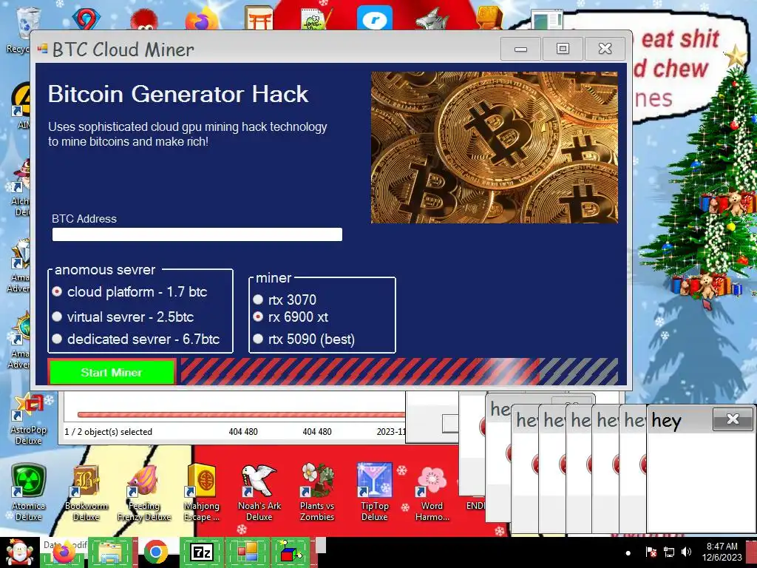Open the Plants vs Zombies shortcut
The width and height of the screenshot is (757, 568).
(x=316, y=492)
